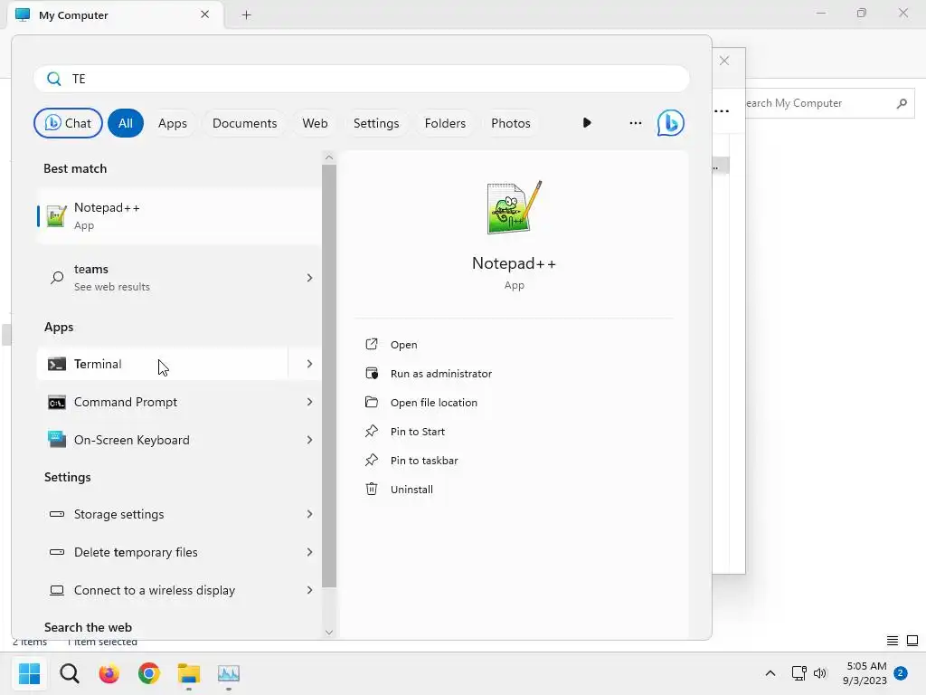Viewport: 926px width, 695px height.
Task: Open On-Screen Keyboard result
Action: coord(163,440)
